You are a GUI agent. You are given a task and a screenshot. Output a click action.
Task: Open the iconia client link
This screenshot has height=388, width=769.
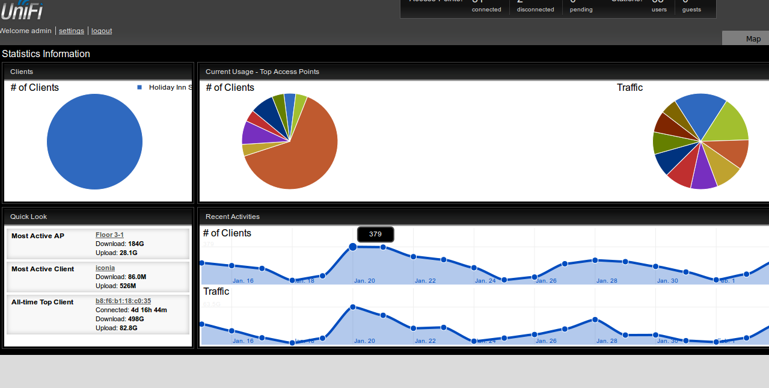tap(105, 268)
